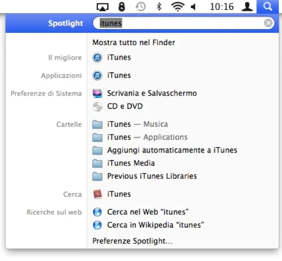
Task: Click the iTunes icon in Applicazioni row
Action: click(97, 75)
